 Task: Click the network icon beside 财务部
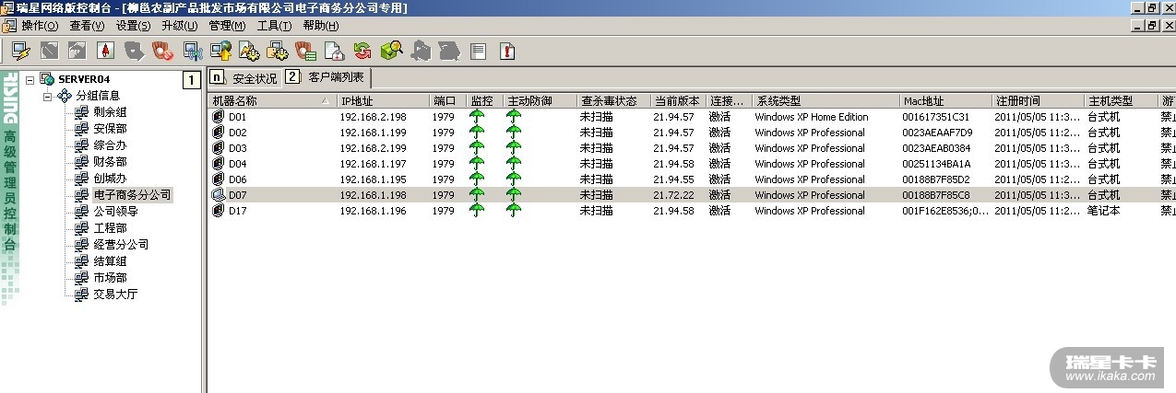[82, 162]
